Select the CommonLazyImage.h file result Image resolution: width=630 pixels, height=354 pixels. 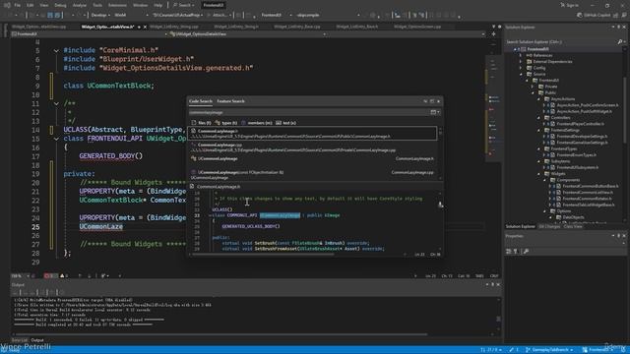click(x=312, y=134)
